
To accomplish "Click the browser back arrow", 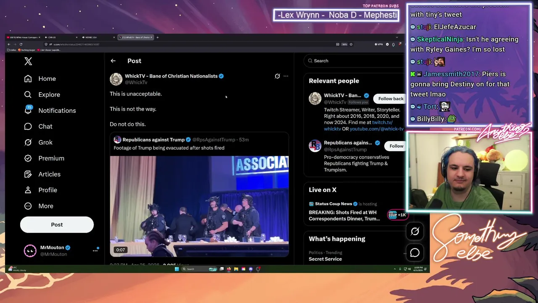I will pos(9,44).
